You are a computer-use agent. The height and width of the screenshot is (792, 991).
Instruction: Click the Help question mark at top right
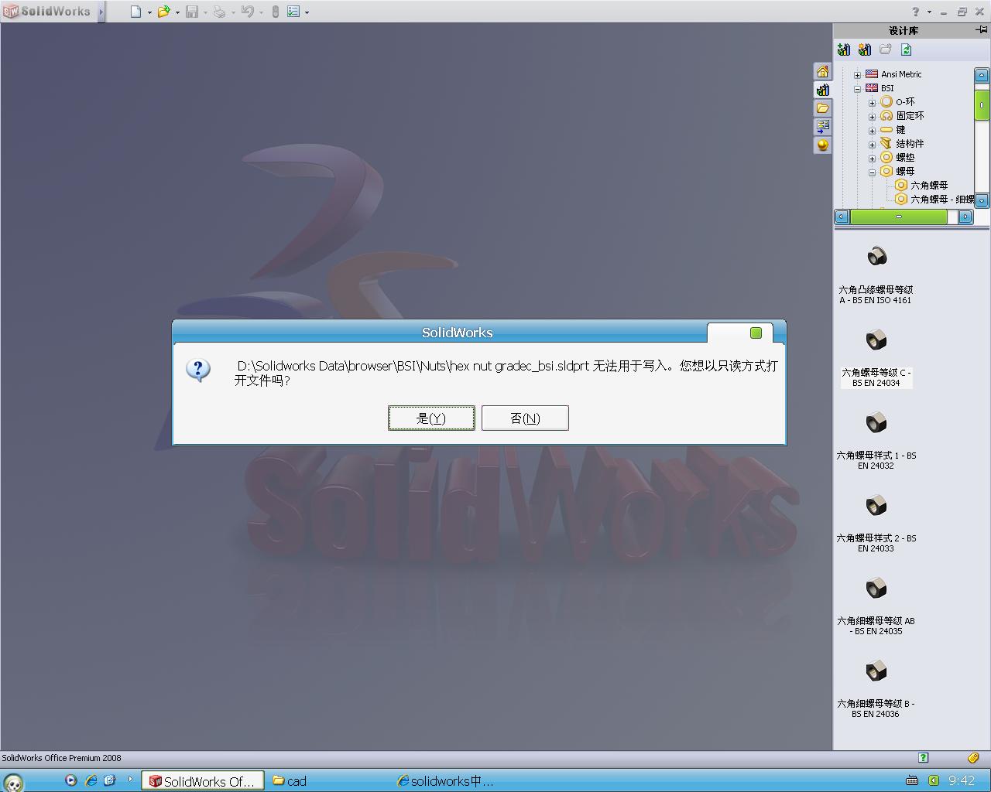(x=916, y=12)
